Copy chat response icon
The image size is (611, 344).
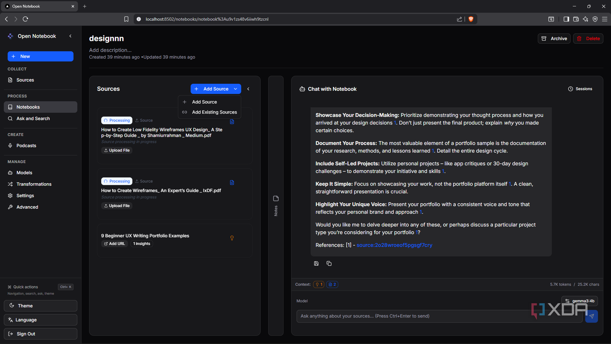coord(329,264)
